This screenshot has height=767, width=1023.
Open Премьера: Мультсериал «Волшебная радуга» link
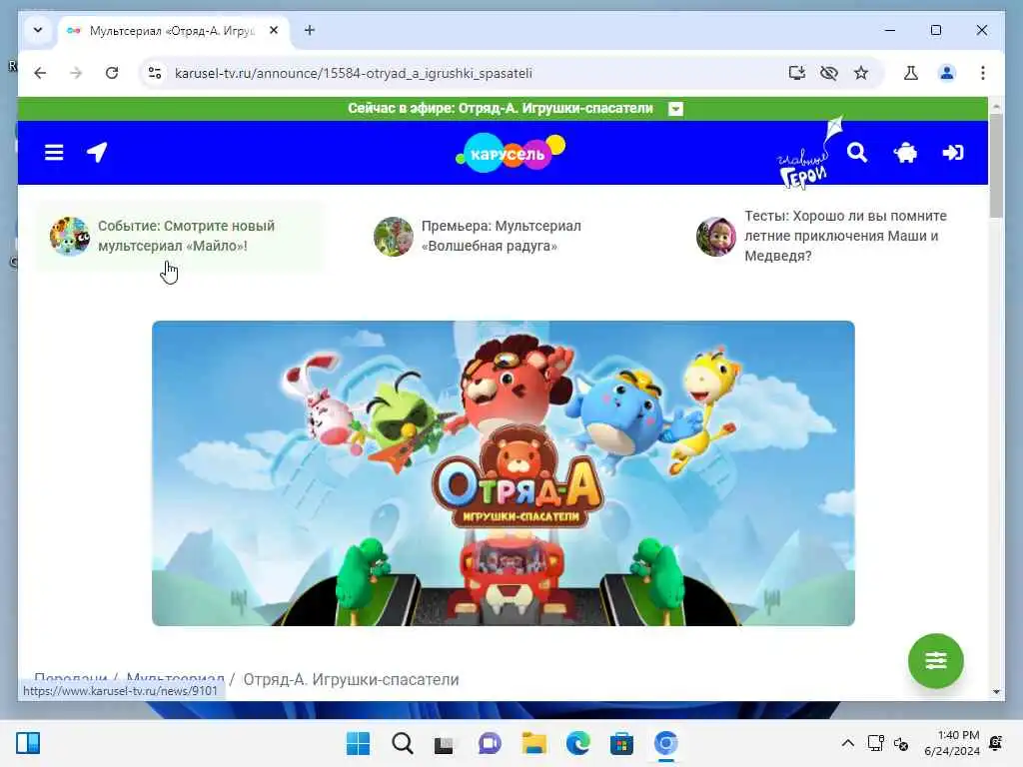(x=502, y=236)
